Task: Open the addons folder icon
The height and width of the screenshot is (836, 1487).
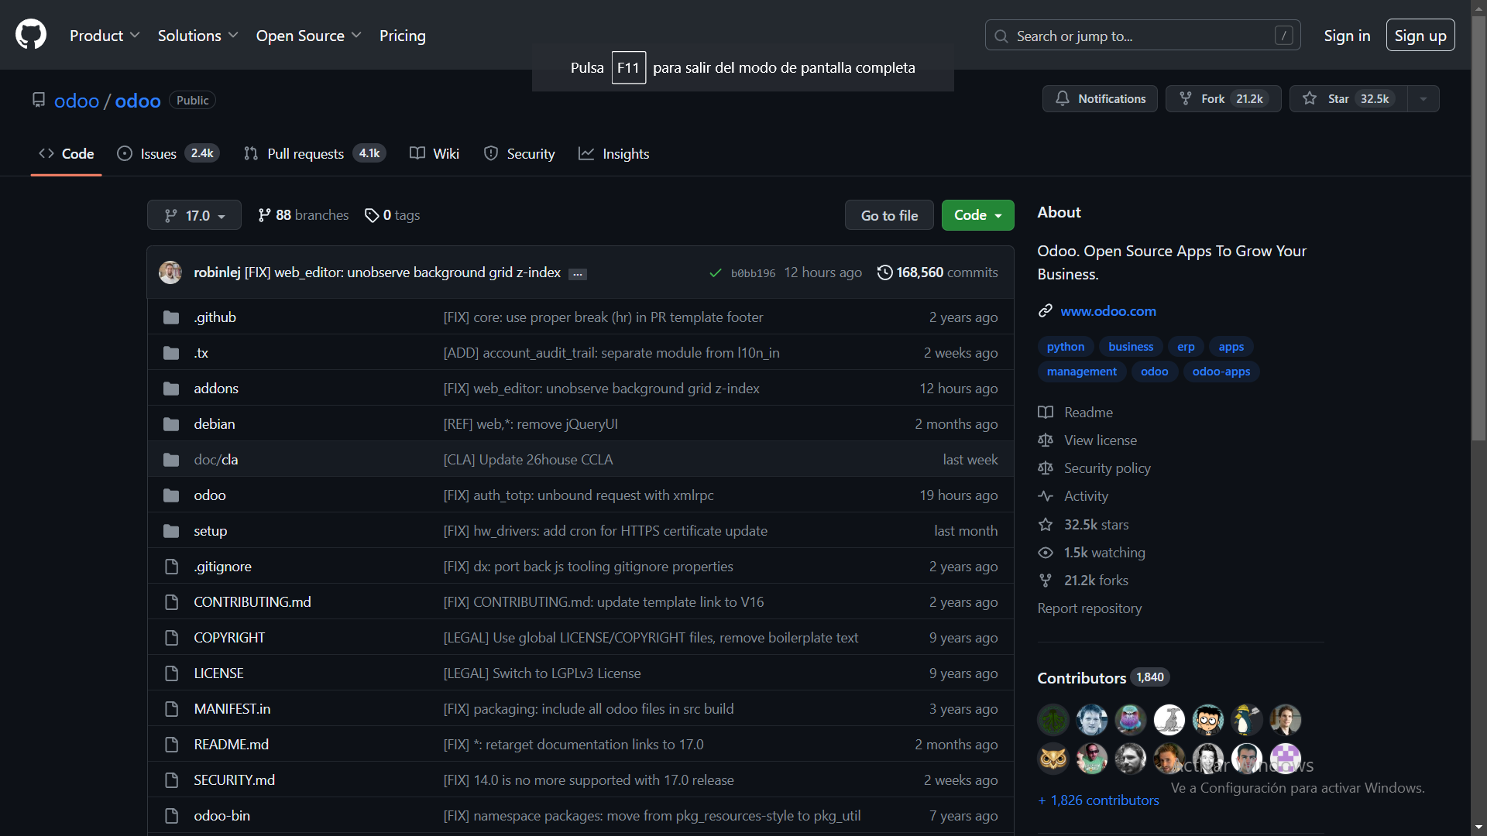Action: (171, 389)
